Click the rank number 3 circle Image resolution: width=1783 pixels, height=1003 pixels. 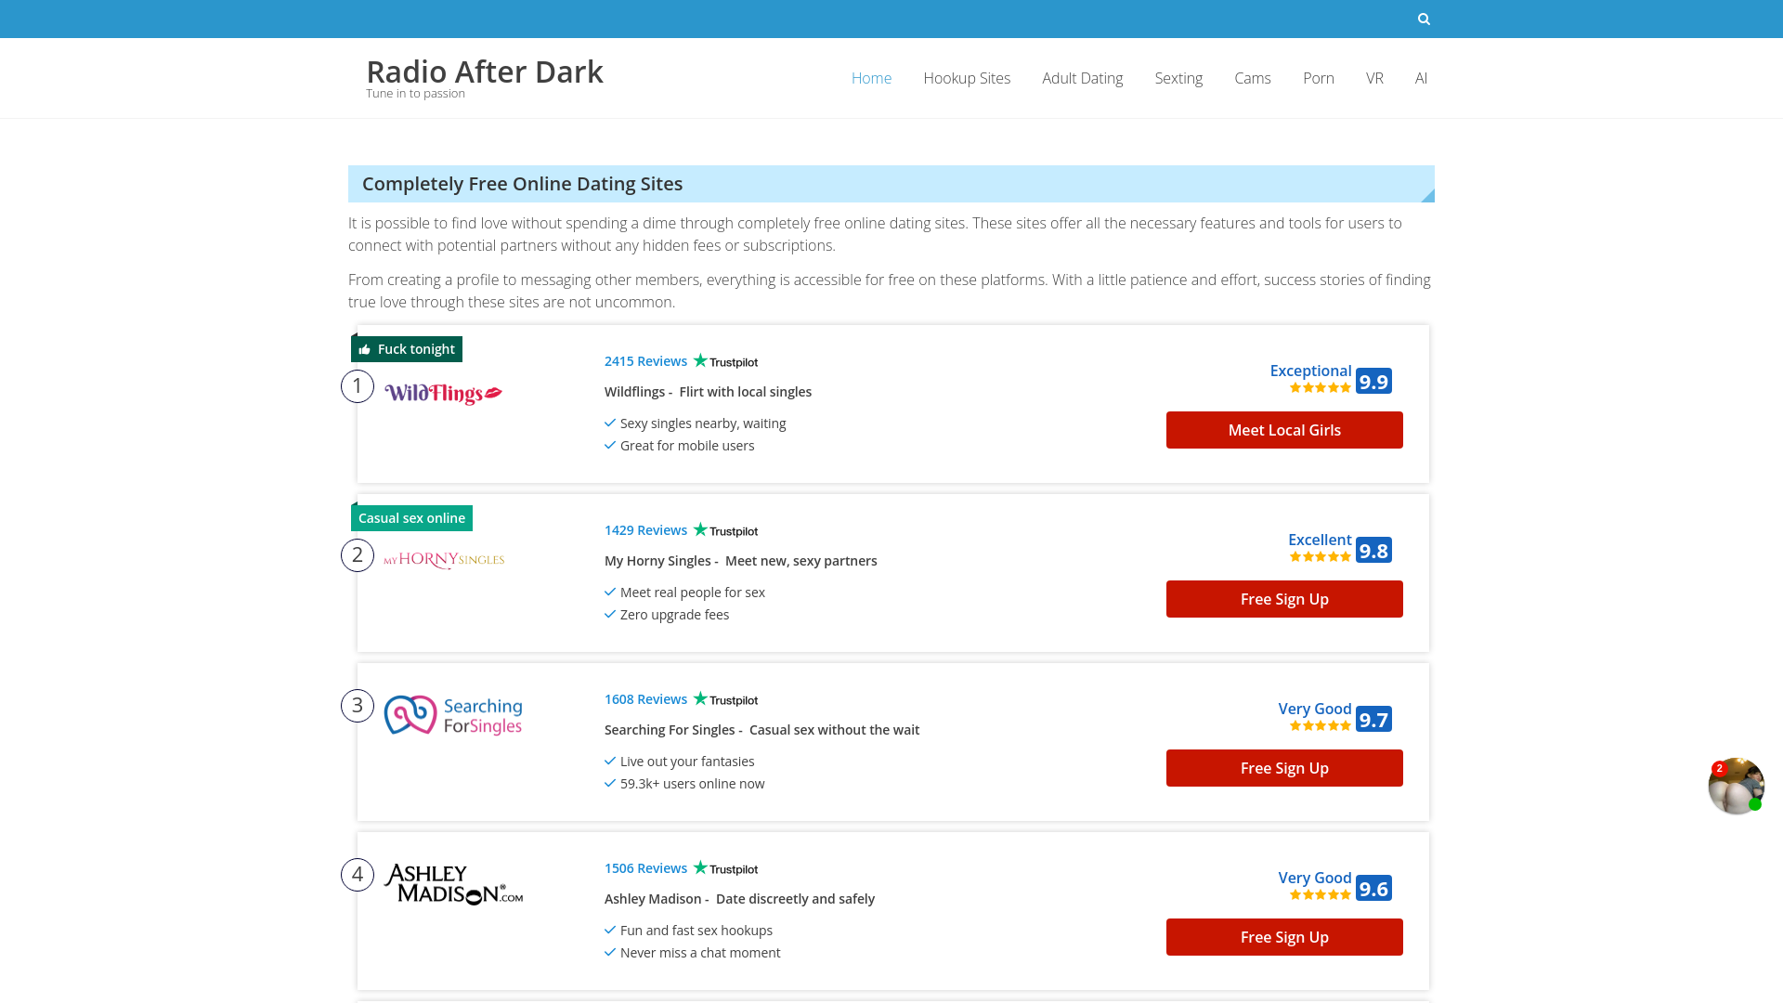tap(358, 706)
